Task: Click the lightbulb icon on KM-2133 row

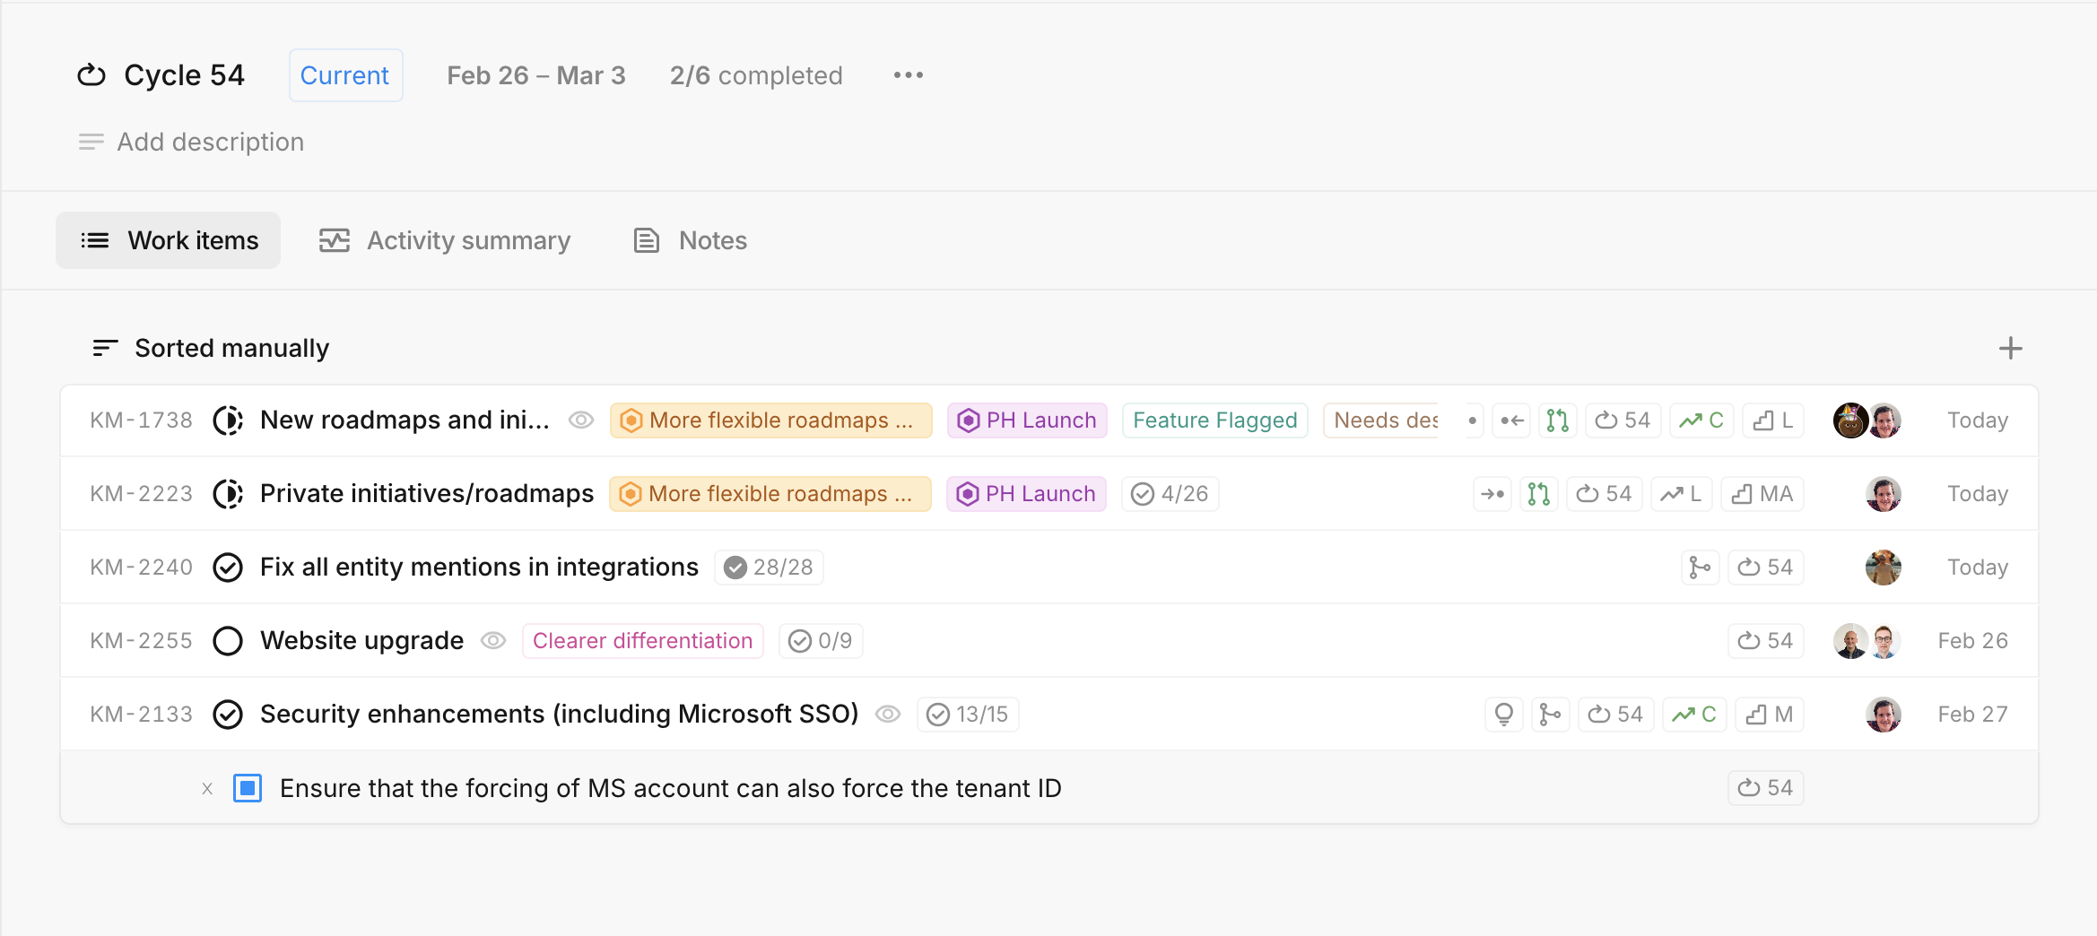Action: pyautogui.click(x=1503, y=715)
